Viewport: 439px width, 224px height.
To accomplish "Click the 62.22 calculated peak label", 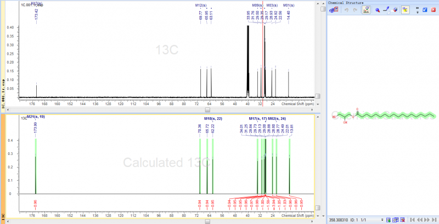I will (212, 129).
